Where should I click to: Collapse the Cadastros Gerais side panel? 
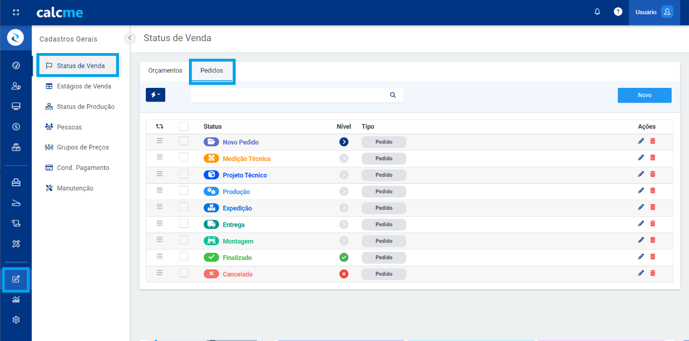tap(129, 38)
